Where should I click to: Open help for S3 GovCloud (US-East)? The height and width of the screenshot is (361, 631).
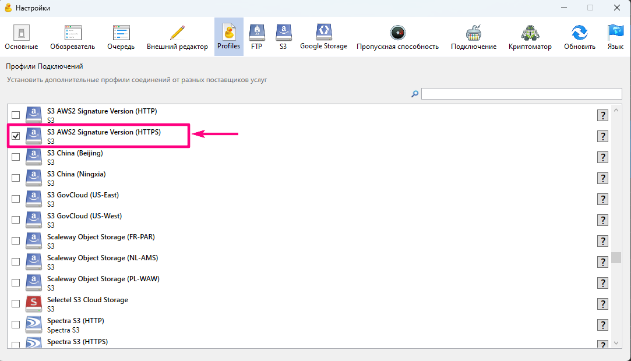602,199
